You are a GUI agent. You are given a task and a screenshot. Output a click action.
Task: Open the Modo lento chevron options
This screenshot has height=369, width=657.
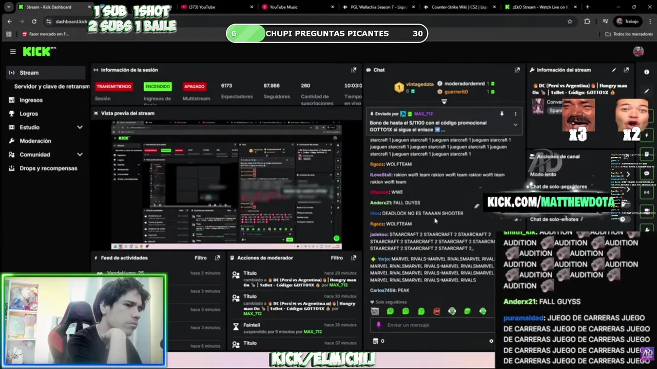(x=627, y=174)
